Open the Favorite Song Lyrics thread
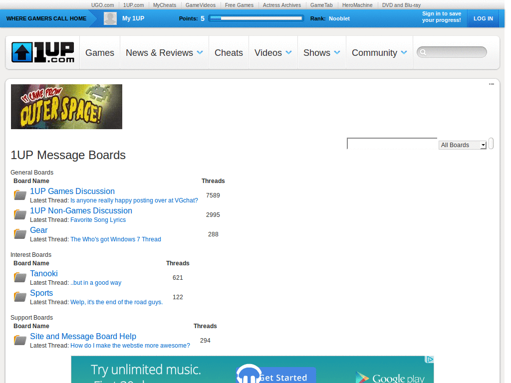511x383 pixels. (98, 220)
